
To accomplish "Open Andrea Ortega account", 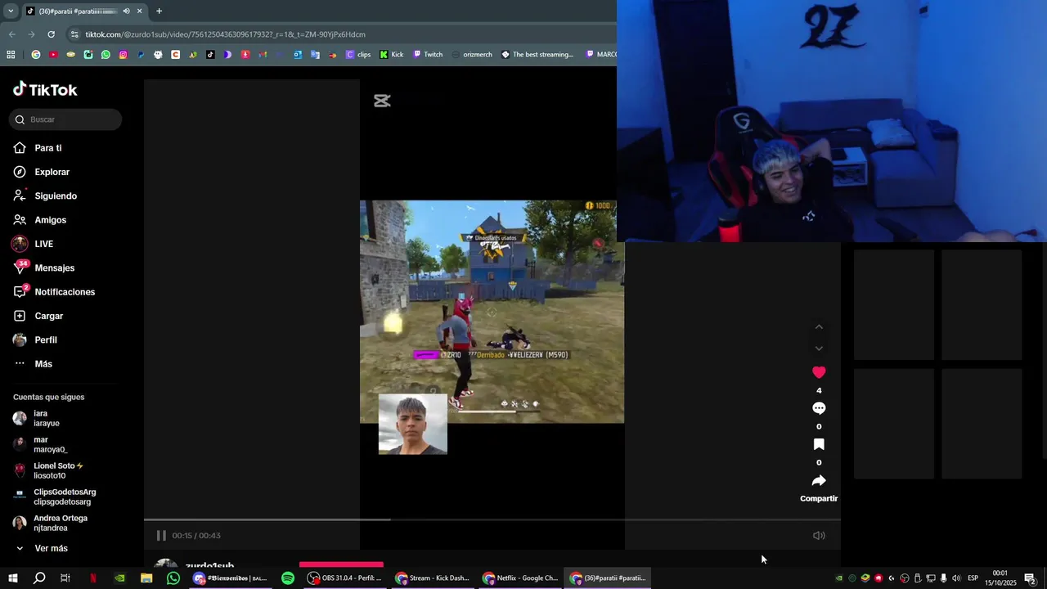I will (51, 523).
